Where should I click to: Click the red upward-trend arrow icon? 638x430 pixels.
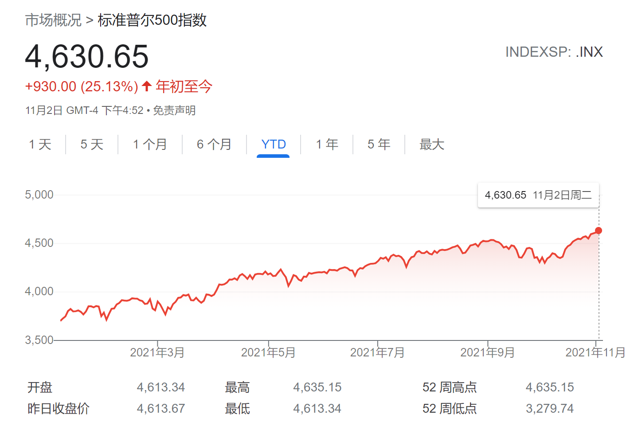pos(146,86)
